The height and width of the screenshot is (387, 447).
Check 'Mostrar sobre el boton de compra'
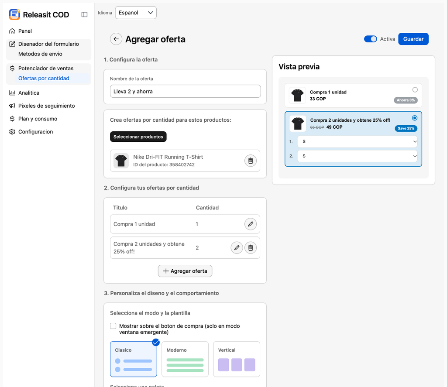tap(113, 326)
